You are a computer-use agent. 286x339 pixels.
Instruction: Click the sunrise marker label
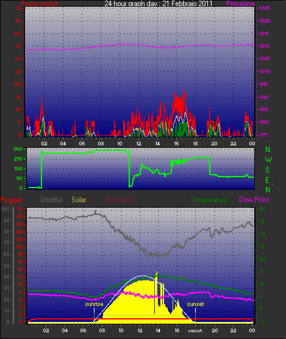(x=94, y=304)
